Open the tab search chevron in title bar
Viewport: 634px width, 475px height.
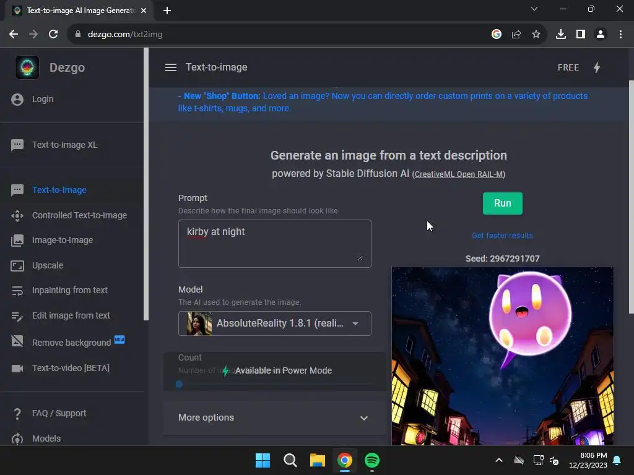coord(534,9)
